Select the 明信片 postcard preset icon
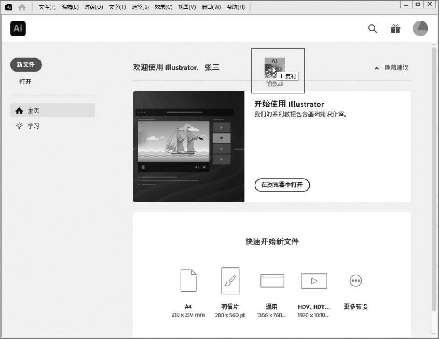 (230, 281)
